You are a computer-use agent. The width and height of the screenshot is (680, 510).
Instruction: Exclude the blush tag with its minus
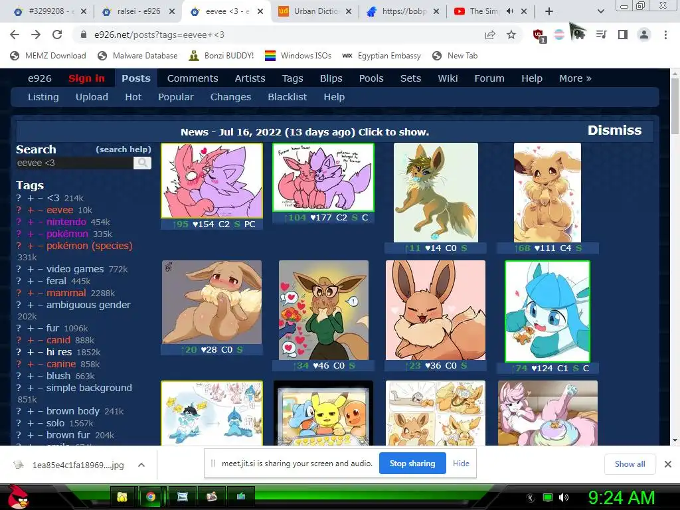click(40, 376)
